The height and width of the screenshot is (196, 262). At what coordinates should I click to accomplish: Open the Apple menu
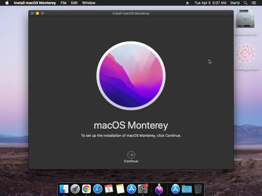pyautogui.click(x=7, y=3)
